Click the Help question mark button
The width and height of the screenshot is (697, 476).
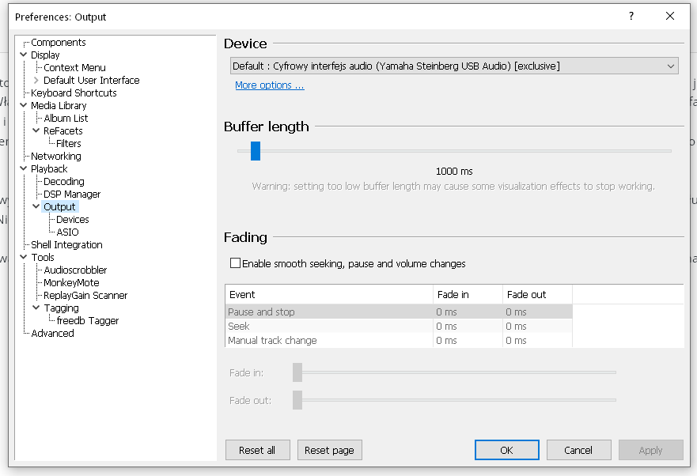click(x=631, y=16)
